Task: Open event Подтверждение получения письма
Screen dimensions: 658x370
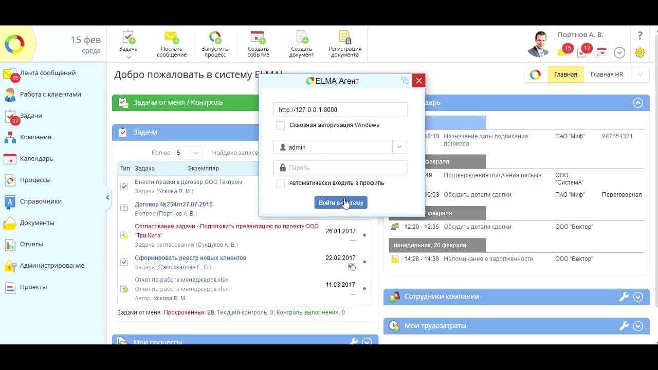Action: [x=492, y=175]
